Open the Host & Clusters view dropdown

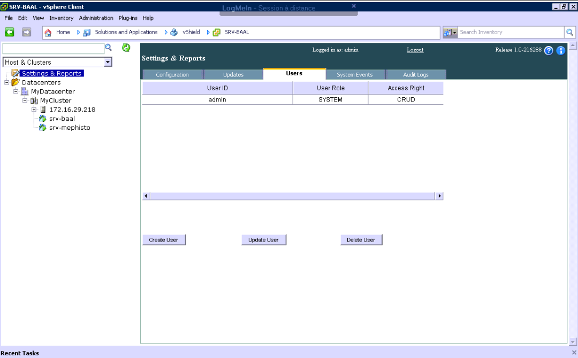pyautogui.click(x=108, y=63)
